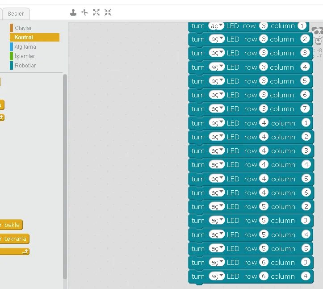The image size is (323, 289).
Task: Click 'turn' text on row 6 column 4 block
Action: [x=198, y=276]
